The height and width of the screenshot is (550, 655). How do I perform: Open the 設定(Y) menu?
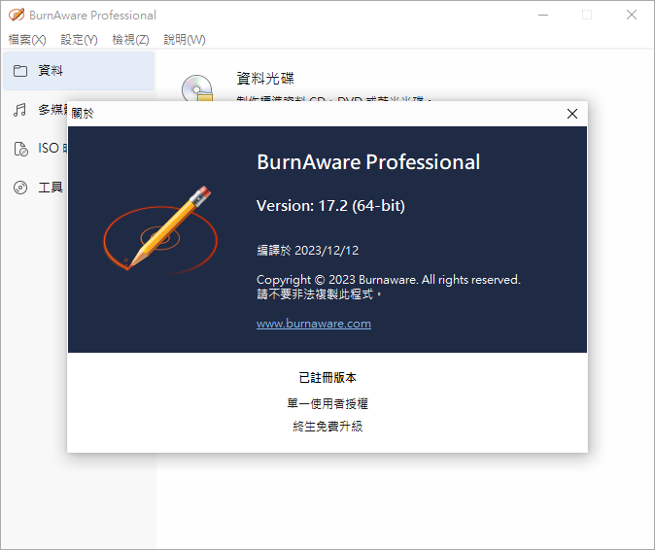(79, 40)
